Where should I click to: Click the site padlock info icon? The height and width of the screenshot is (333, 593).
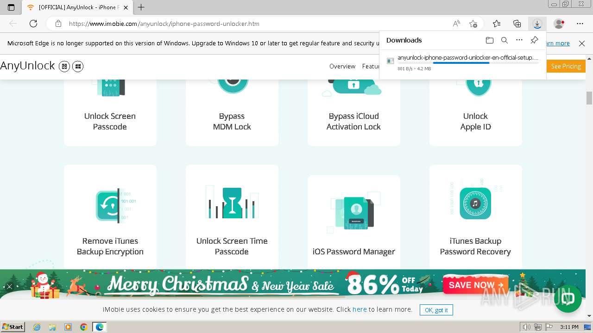coord(58,24)
